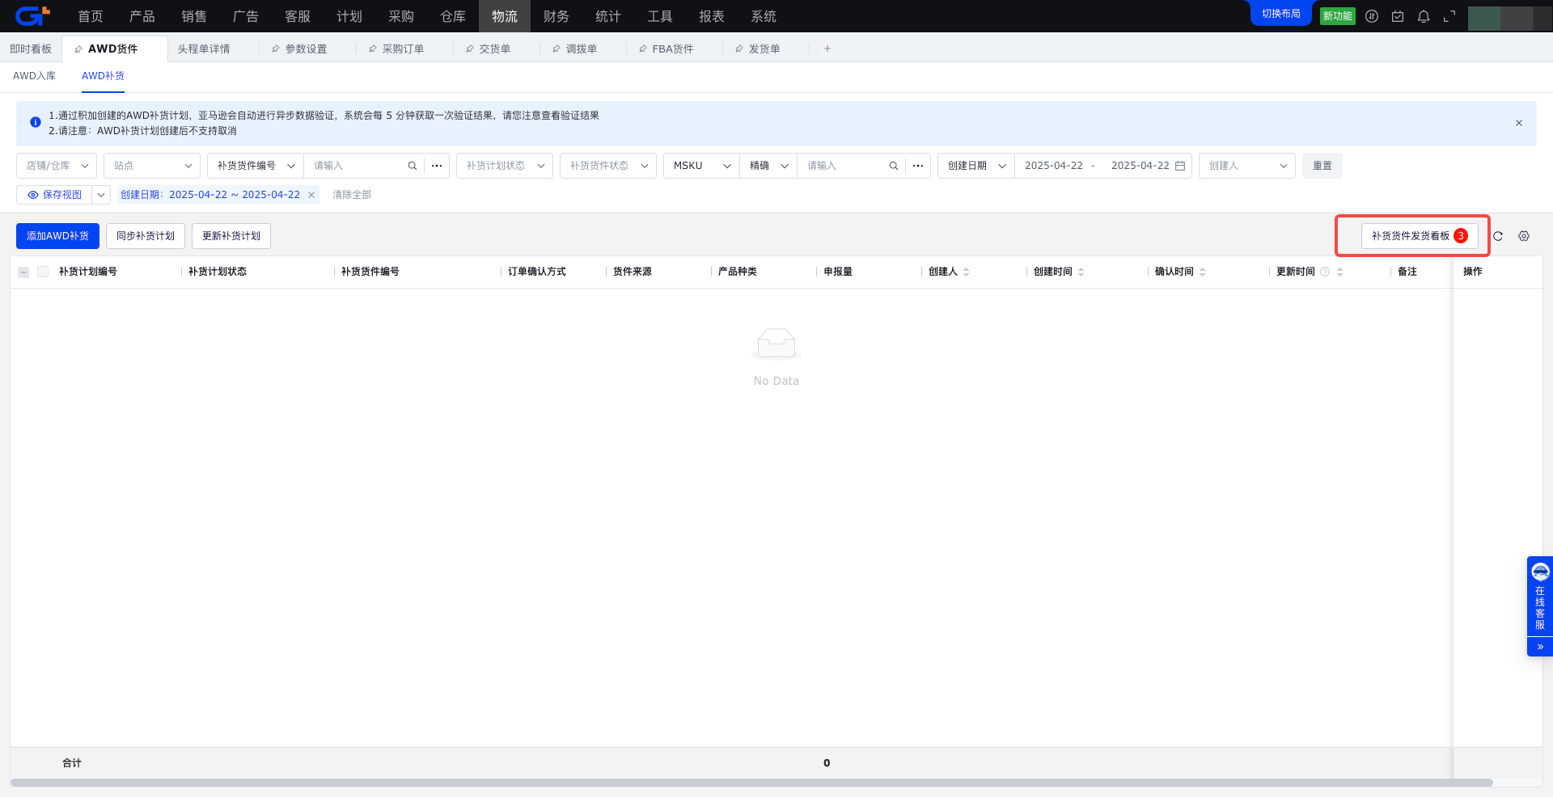Open the 创建日期 date type dropdown
This screenshot has height=802, width=1553.
[x=976, y=166]
